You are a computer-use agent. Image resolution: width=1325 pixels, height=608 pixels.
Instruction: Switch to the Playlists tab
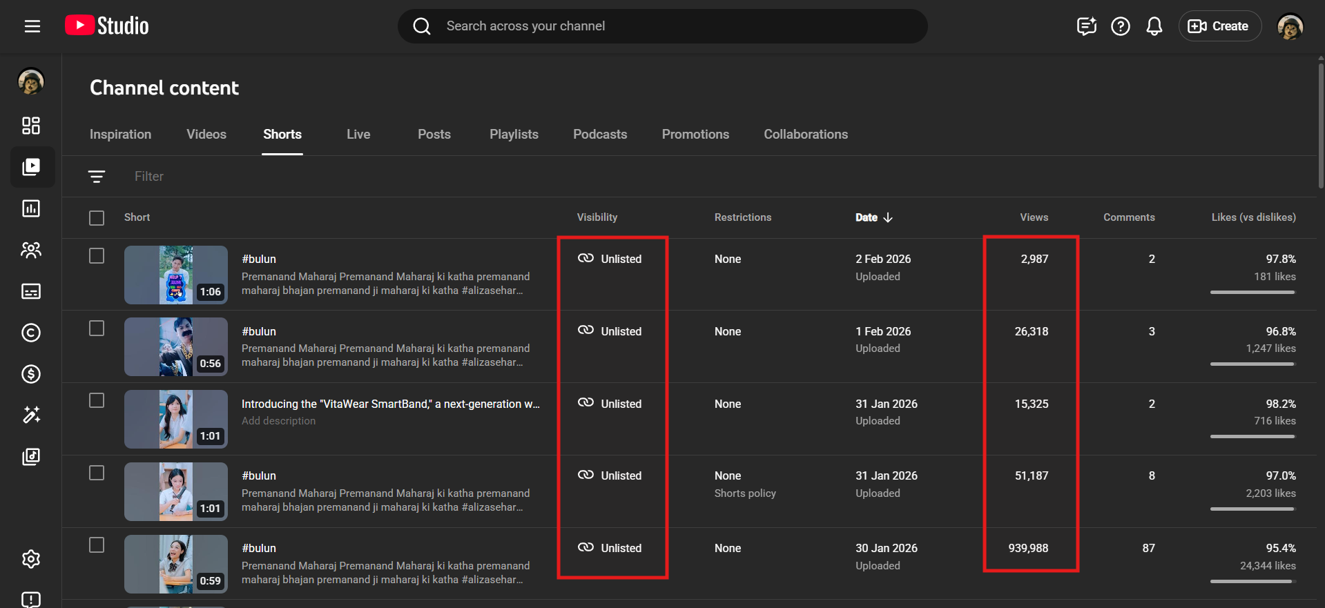pos(514,135)
